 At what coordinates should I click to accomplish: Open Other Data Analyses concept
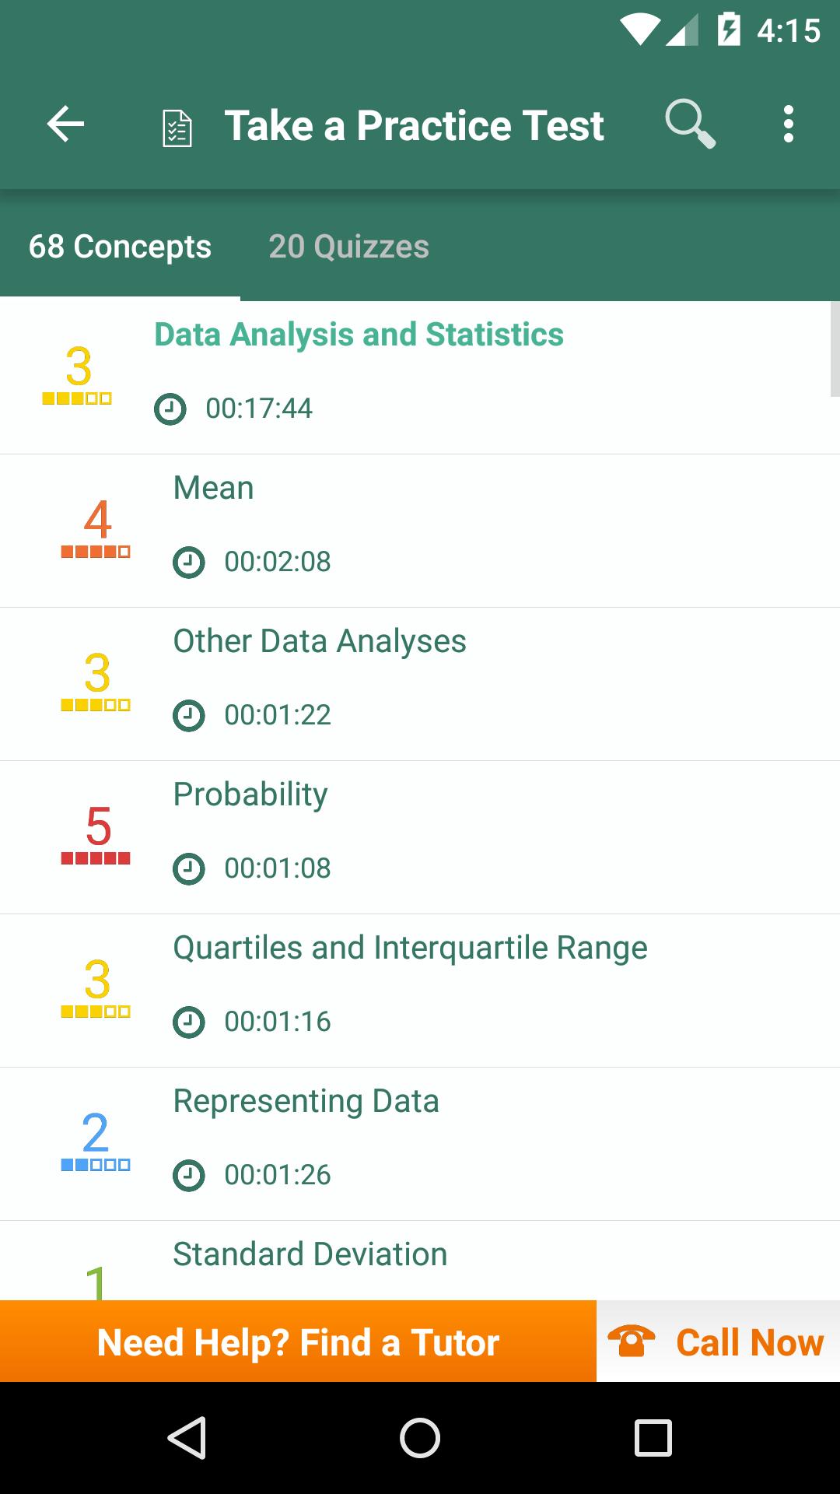[x=420, y=684]
